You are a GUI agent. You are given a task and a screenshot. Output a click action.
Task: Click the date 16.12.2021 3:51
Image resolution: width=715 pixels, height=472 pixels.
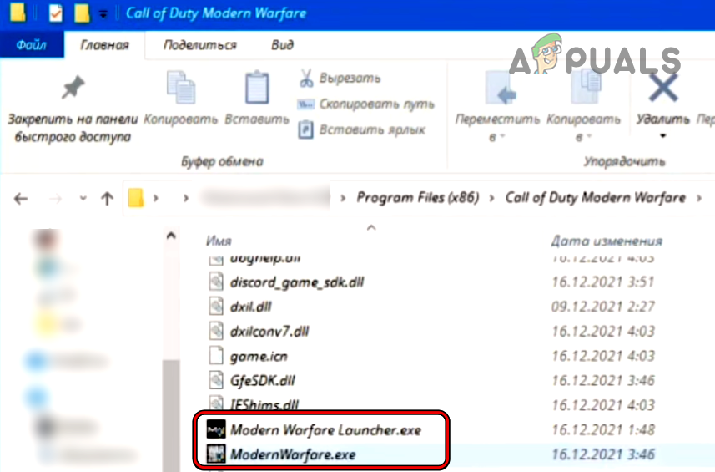tap(603, 282)
